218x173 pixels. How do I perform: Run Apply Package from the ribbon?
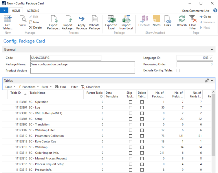[82, 22]
